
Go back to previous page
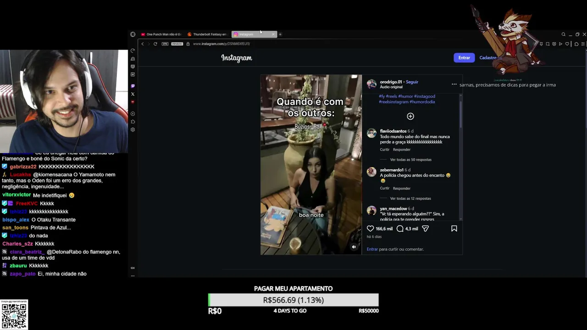point(142,44)
